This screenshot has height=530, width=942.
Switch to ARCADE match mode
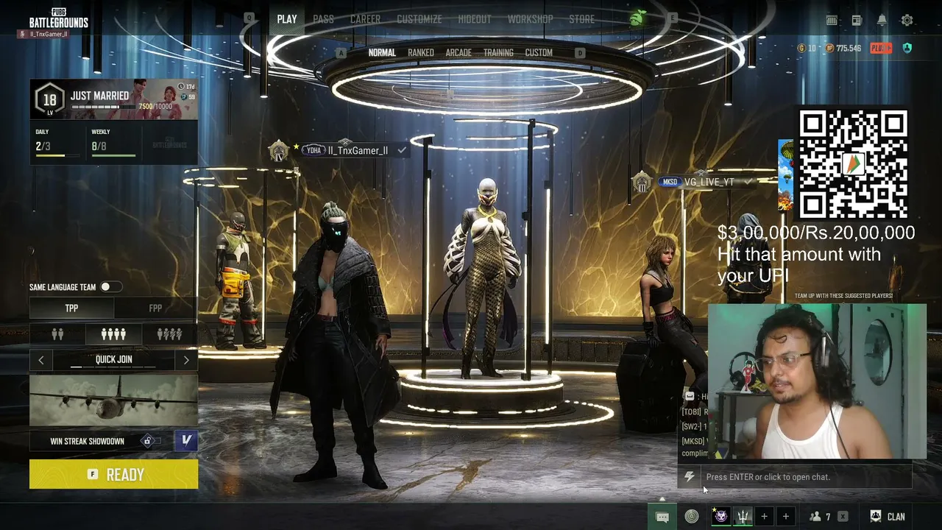458,53
